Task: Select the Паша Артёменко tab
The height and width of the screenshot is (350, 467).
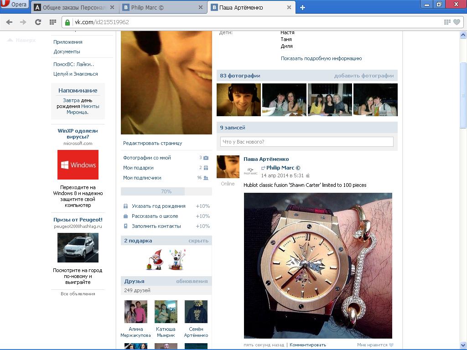Action: click(252, 7)
